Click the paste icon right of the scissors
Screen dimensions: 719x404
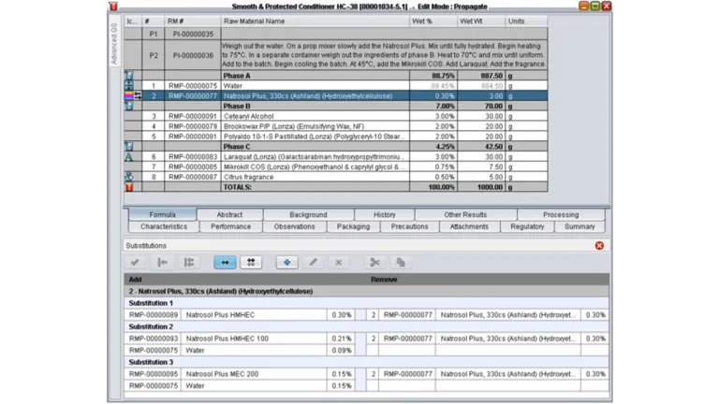coord(400,263)
